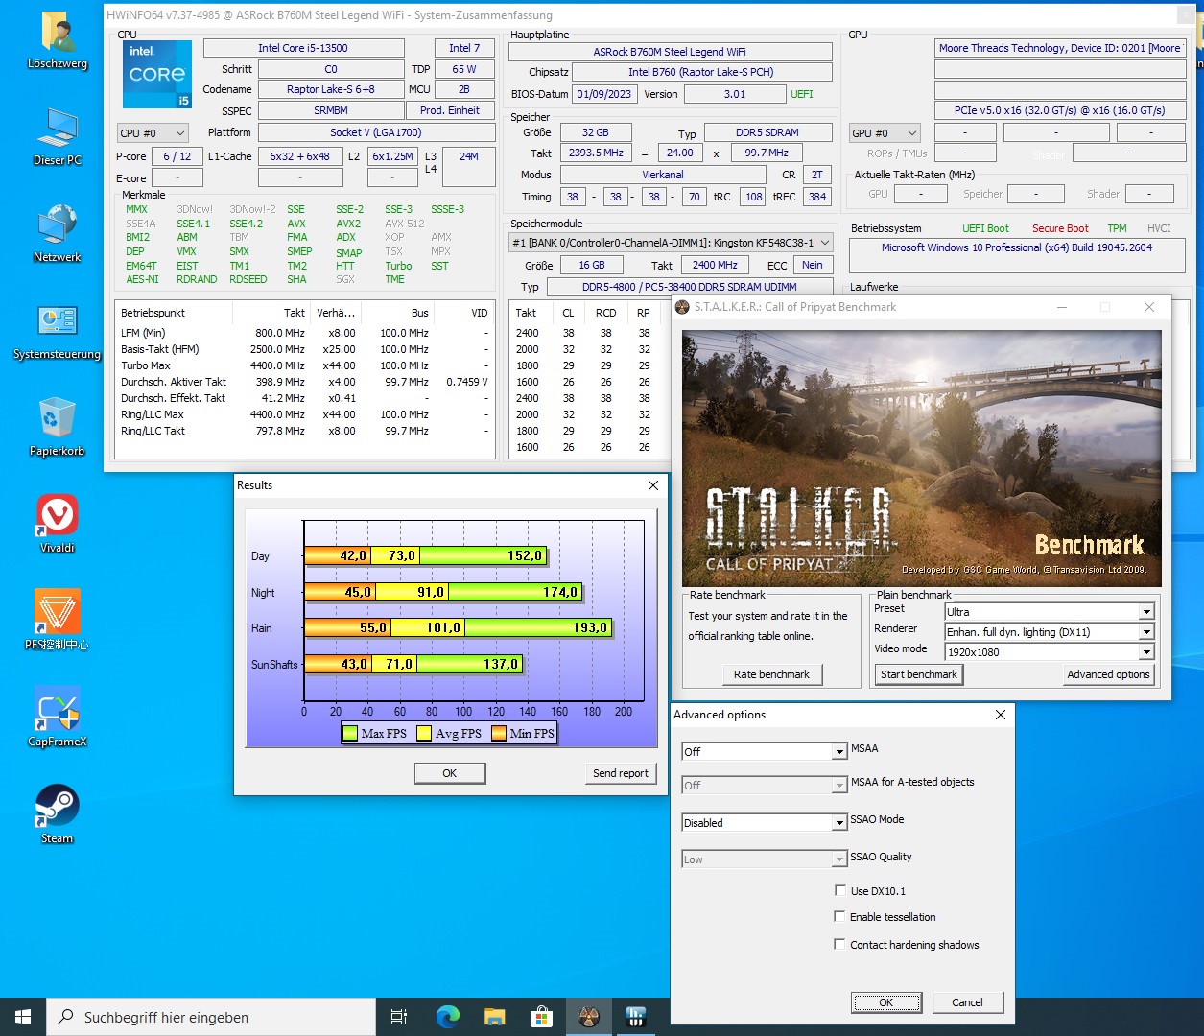Open the SSAO Mode dropdown
The width and height of the screenshot is (1204, 1036).
pyautogui.click(x=764, y=823)
